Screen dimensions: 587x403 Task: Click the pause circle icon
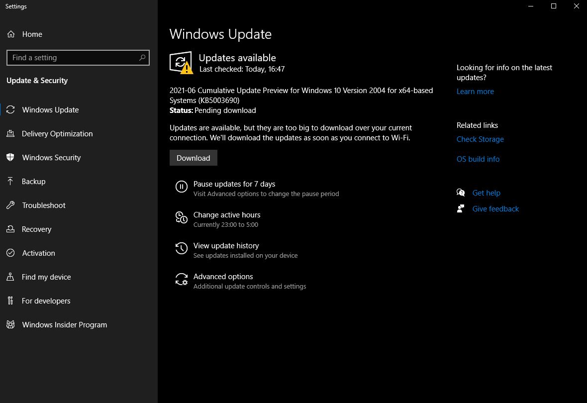[182, 187]
